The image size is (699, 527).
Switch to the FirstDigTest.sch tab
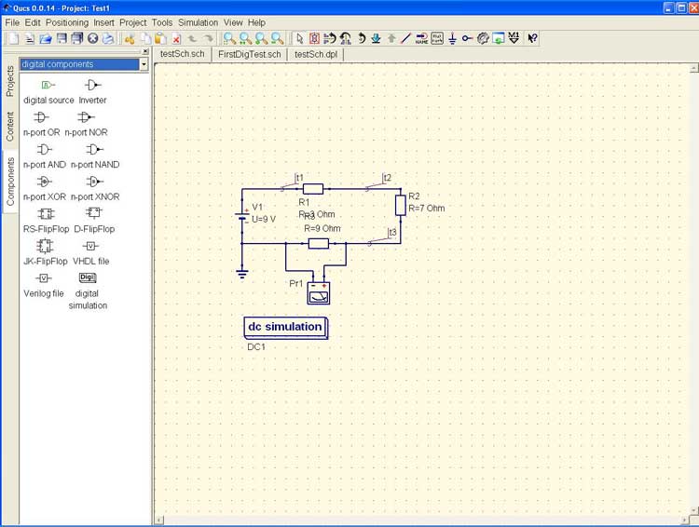pos(250,54)
